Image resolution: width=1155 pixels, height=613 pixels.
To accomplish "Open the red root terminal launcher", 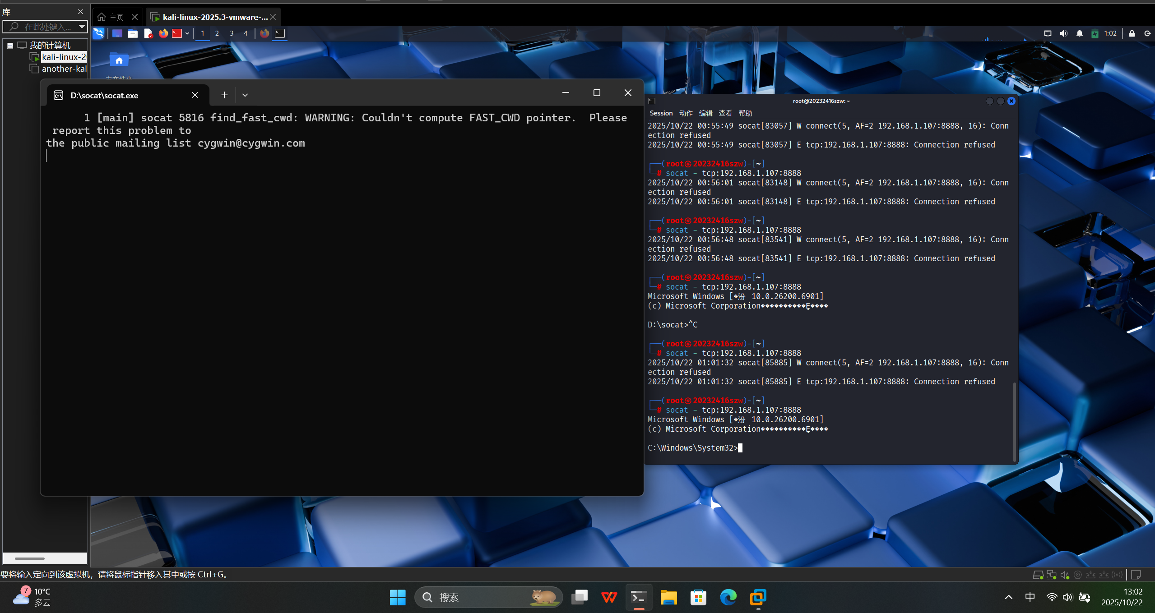I will coord(177,33).
